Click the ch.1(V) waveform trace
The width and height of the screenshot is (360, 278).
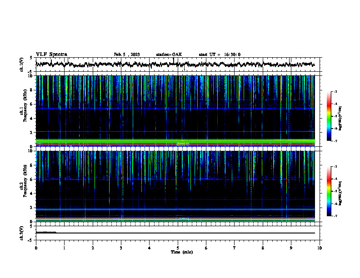(x=175, y=64)
